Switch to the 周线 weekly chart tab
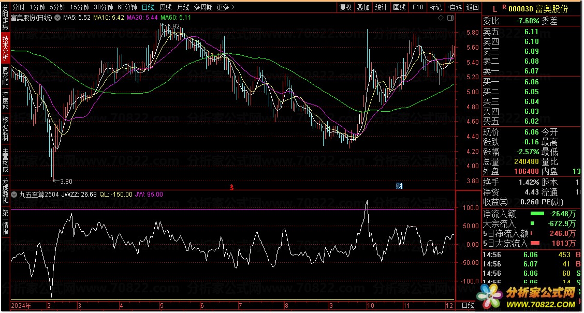Screen dimensions: 584x313 click(x=165, y=7)
